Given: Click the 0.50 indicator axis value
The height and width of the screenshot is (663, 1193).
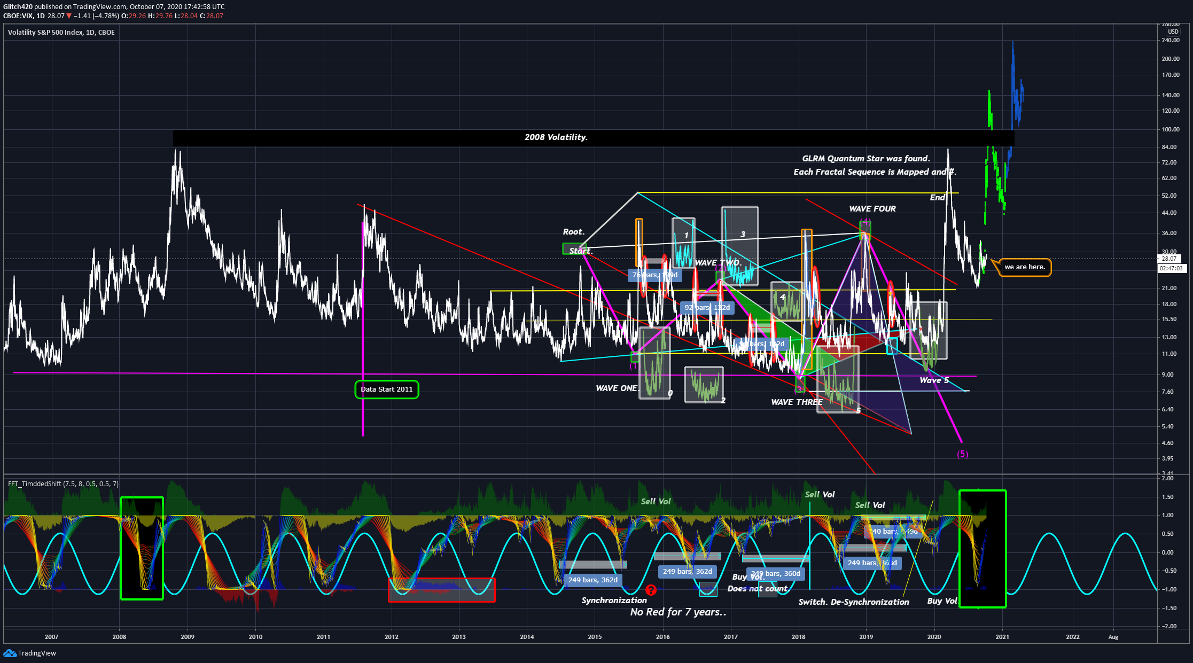Looking at the screenshot, I should pos(1167,534).
